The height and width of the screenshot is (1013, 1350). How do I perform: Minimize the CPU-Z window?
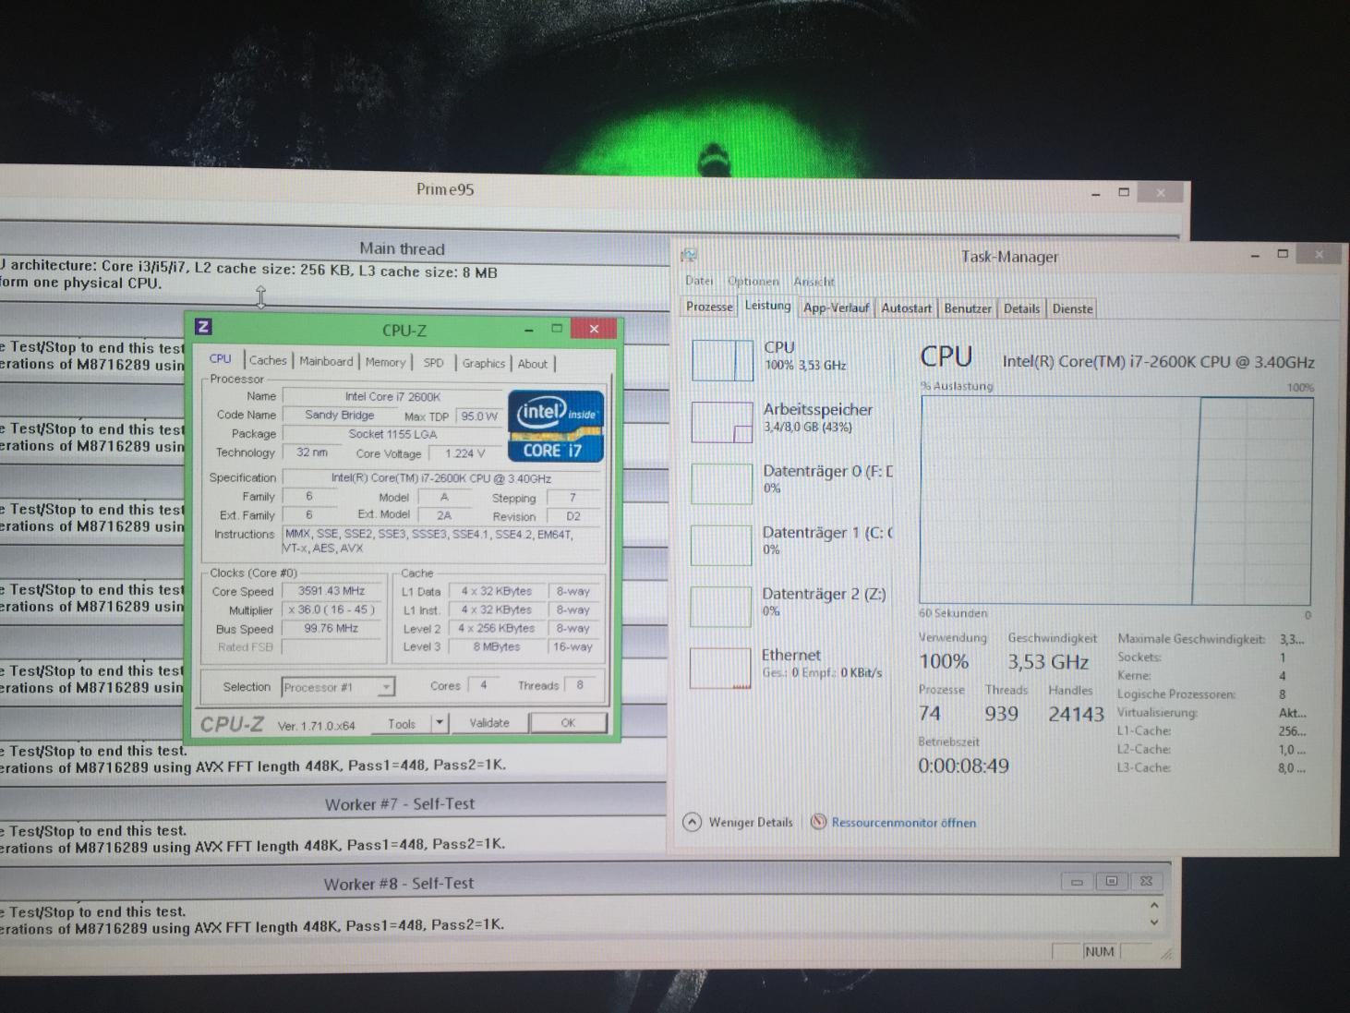tap(528, 329)
